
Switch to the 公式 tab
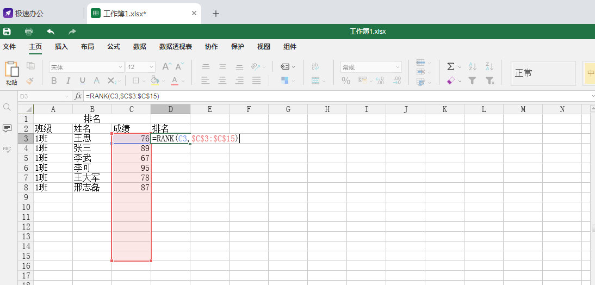(114, 47)
